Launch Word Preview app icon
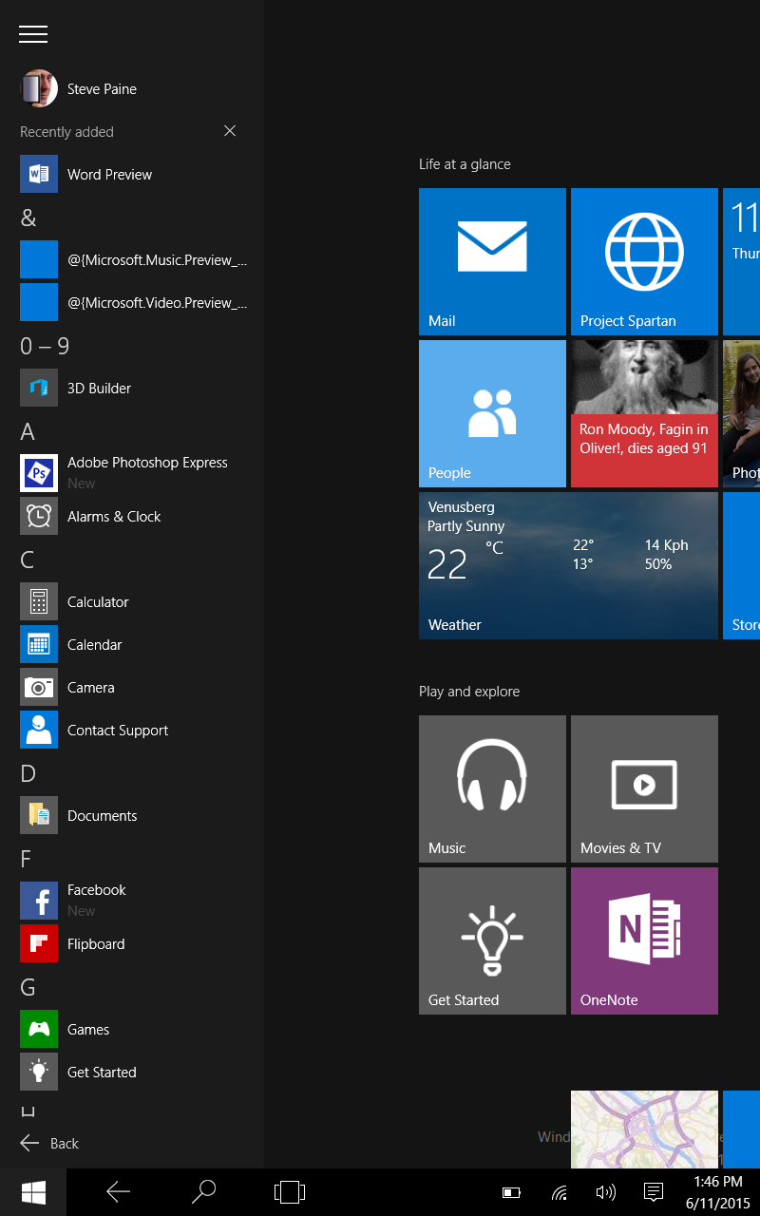 coord(39,174)
